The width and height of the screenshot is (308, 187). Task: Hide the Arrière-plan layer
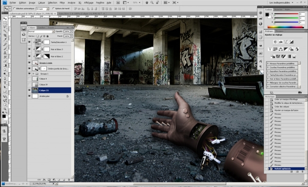(x=29, y=96)
